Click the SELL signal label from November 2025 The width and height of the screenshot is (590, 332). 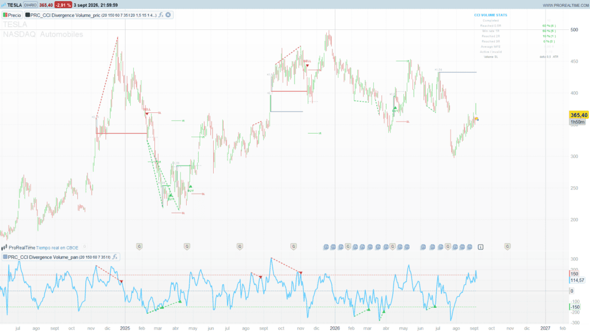308,61
